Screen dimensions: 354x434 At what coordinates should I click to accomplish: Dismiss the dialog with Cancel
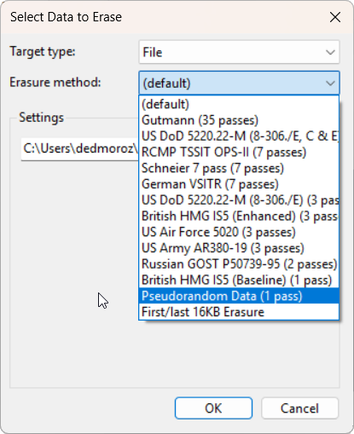point(299,408)
